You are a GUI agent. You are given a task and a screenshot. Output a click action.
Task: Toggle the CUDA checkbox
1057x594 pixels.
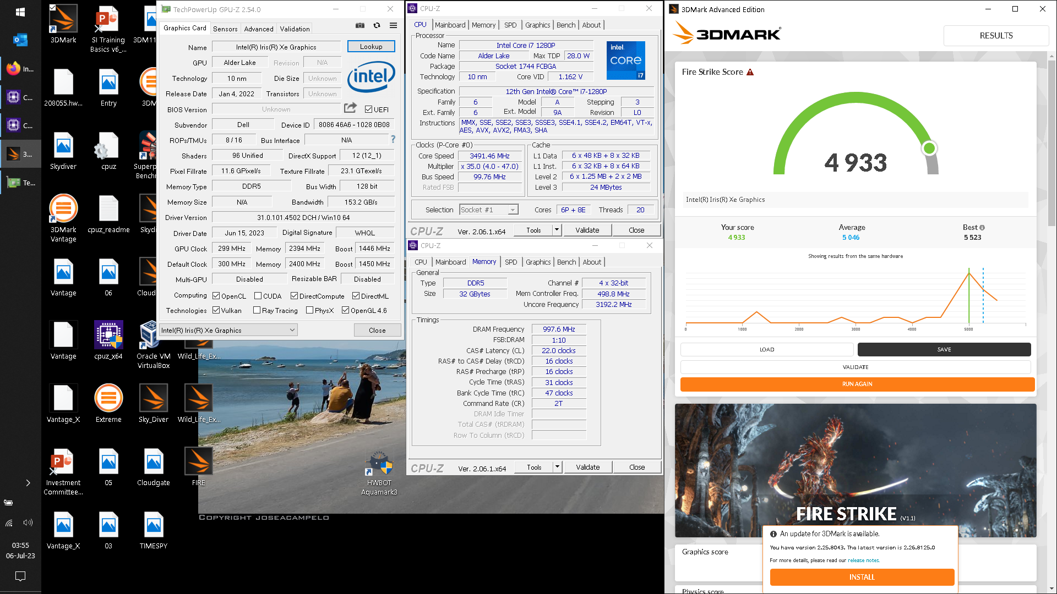(x=258, y=296)
